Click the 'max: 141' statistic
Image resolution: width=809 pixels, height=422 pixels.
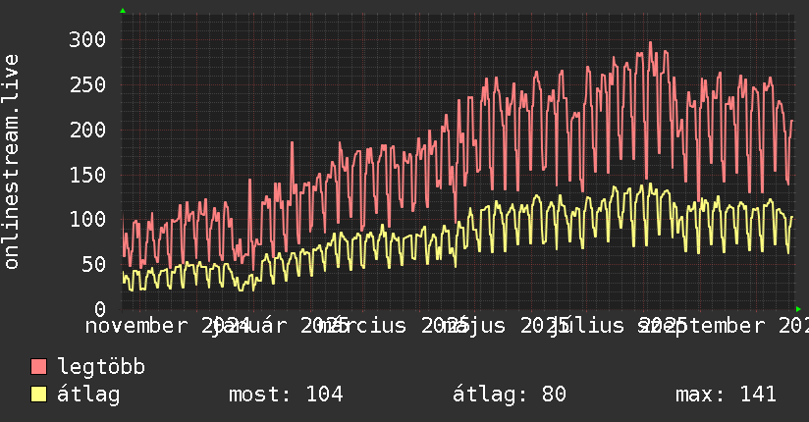pos(726,395)
